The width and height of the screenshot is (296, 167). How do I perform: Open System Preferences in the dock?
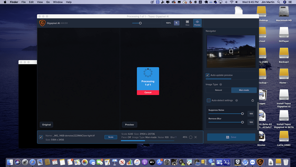[167, 162]
